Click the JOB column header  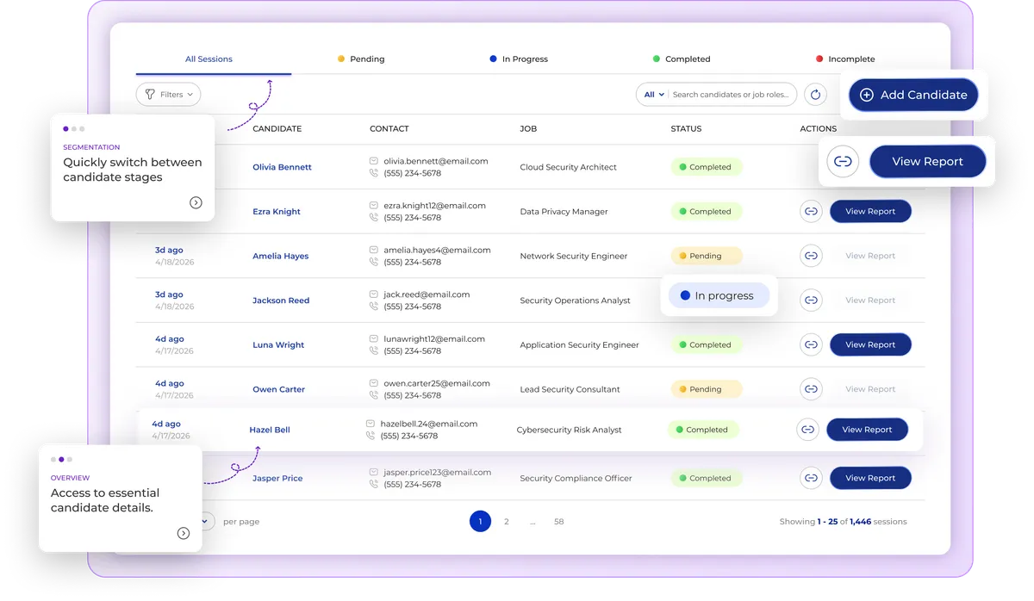click(528, 128)
